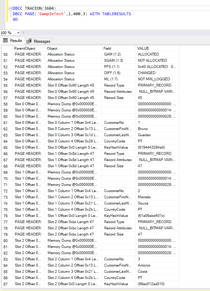
Task: Open the 100 % zoom dropdown
Action: click(x=18, y=33)
